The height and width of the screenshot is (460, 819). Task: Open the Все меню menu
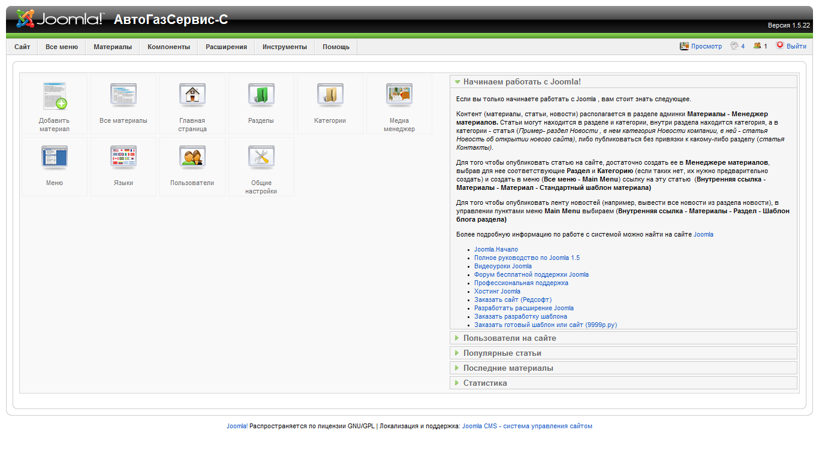(x=62, y=47)
